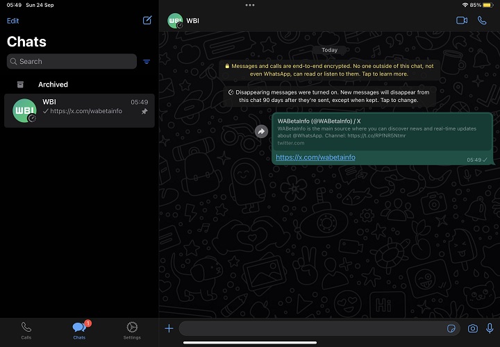The height and width of the screenshot is (347, 500).
Task: Click the Today date label
Action: pyautogui.click(x=329, y=50)
